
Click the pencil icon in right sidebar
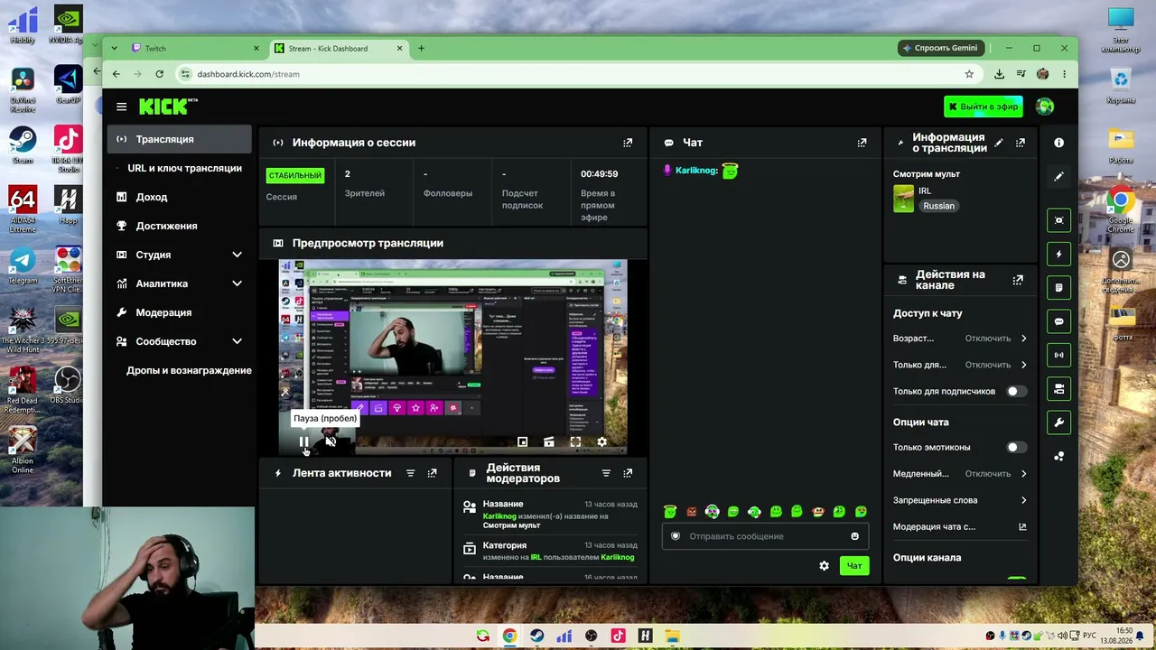point(1058,176)
